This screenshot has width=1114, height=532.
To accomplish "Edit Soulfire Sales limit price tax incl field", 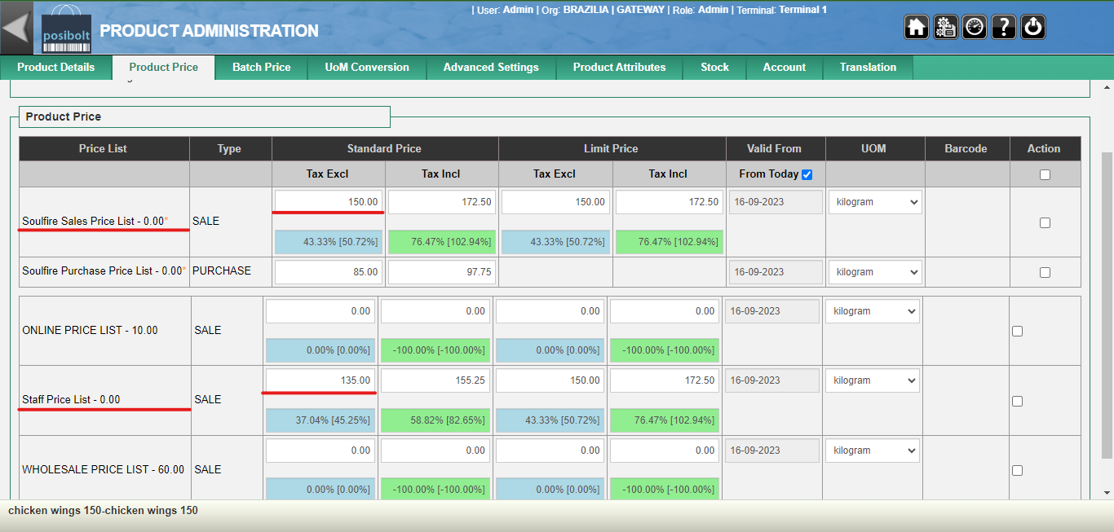I will [x=669, y=202].
